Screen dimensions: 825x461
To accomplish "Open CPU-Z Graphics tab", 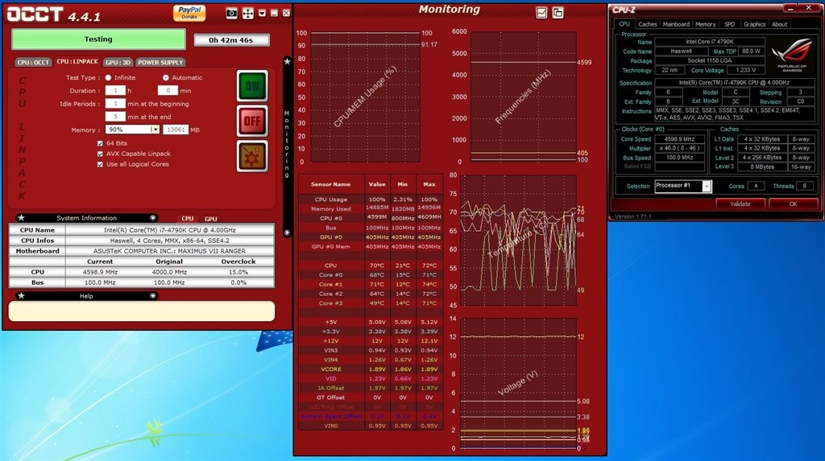I will (754, 24).
